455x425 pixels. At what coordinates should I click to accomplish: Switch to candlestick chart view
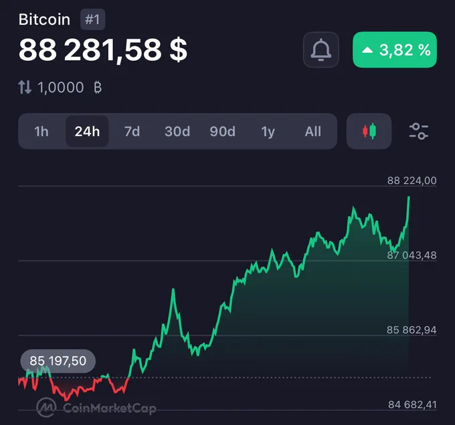tap(369, 131)
